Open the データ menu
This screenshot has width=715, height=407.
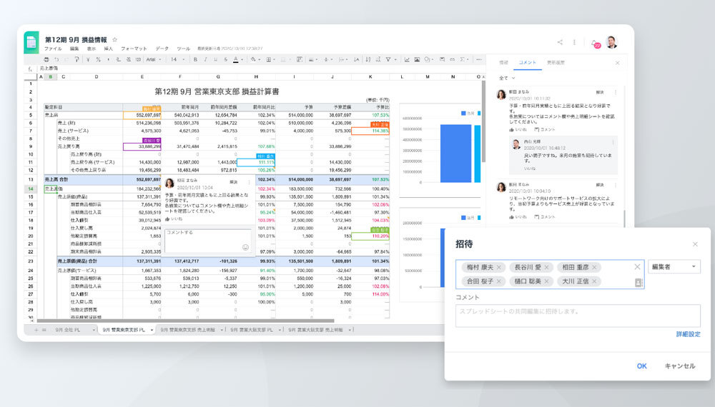click(162, 49)
